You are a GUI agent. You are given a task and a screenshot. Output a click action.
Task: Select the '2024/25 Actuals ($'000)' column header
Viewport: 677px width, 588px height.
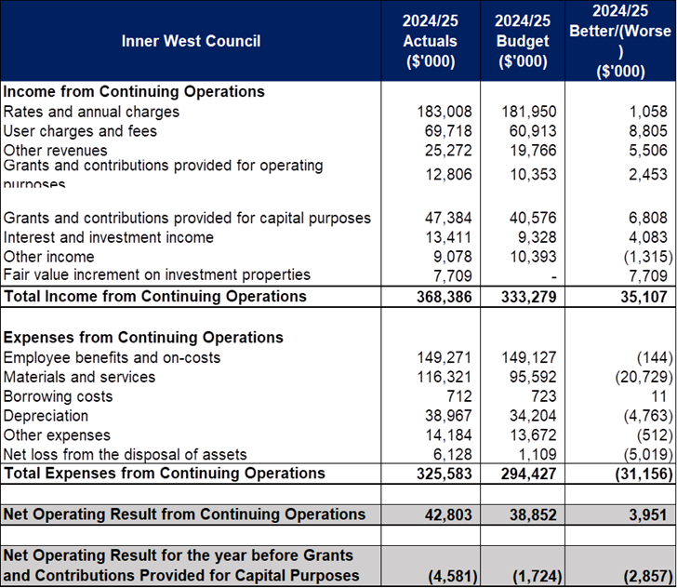(431, 41)
